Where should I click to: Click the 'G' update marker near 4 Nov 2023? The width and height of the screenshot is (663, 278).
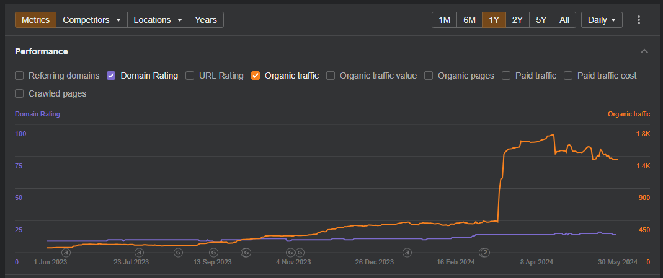click(290, 252)
